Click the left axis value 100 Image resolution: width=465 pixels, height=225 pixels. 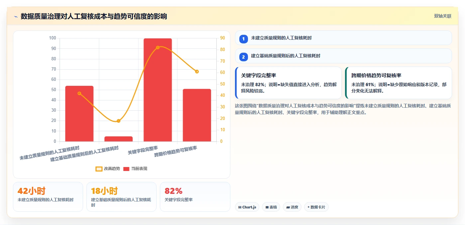point(53,38)
